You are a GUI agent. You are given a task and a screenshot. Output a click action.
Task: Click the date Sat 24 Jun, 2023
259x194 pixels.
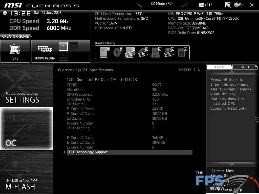(x=48, y=13)
